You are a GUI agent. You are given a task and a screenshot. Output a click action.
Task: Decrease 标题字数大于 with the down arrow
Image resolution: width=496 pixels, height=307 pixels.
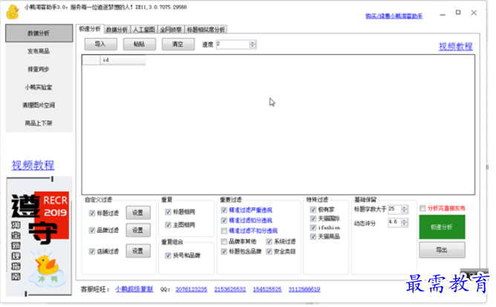click(x=405, y=211)
